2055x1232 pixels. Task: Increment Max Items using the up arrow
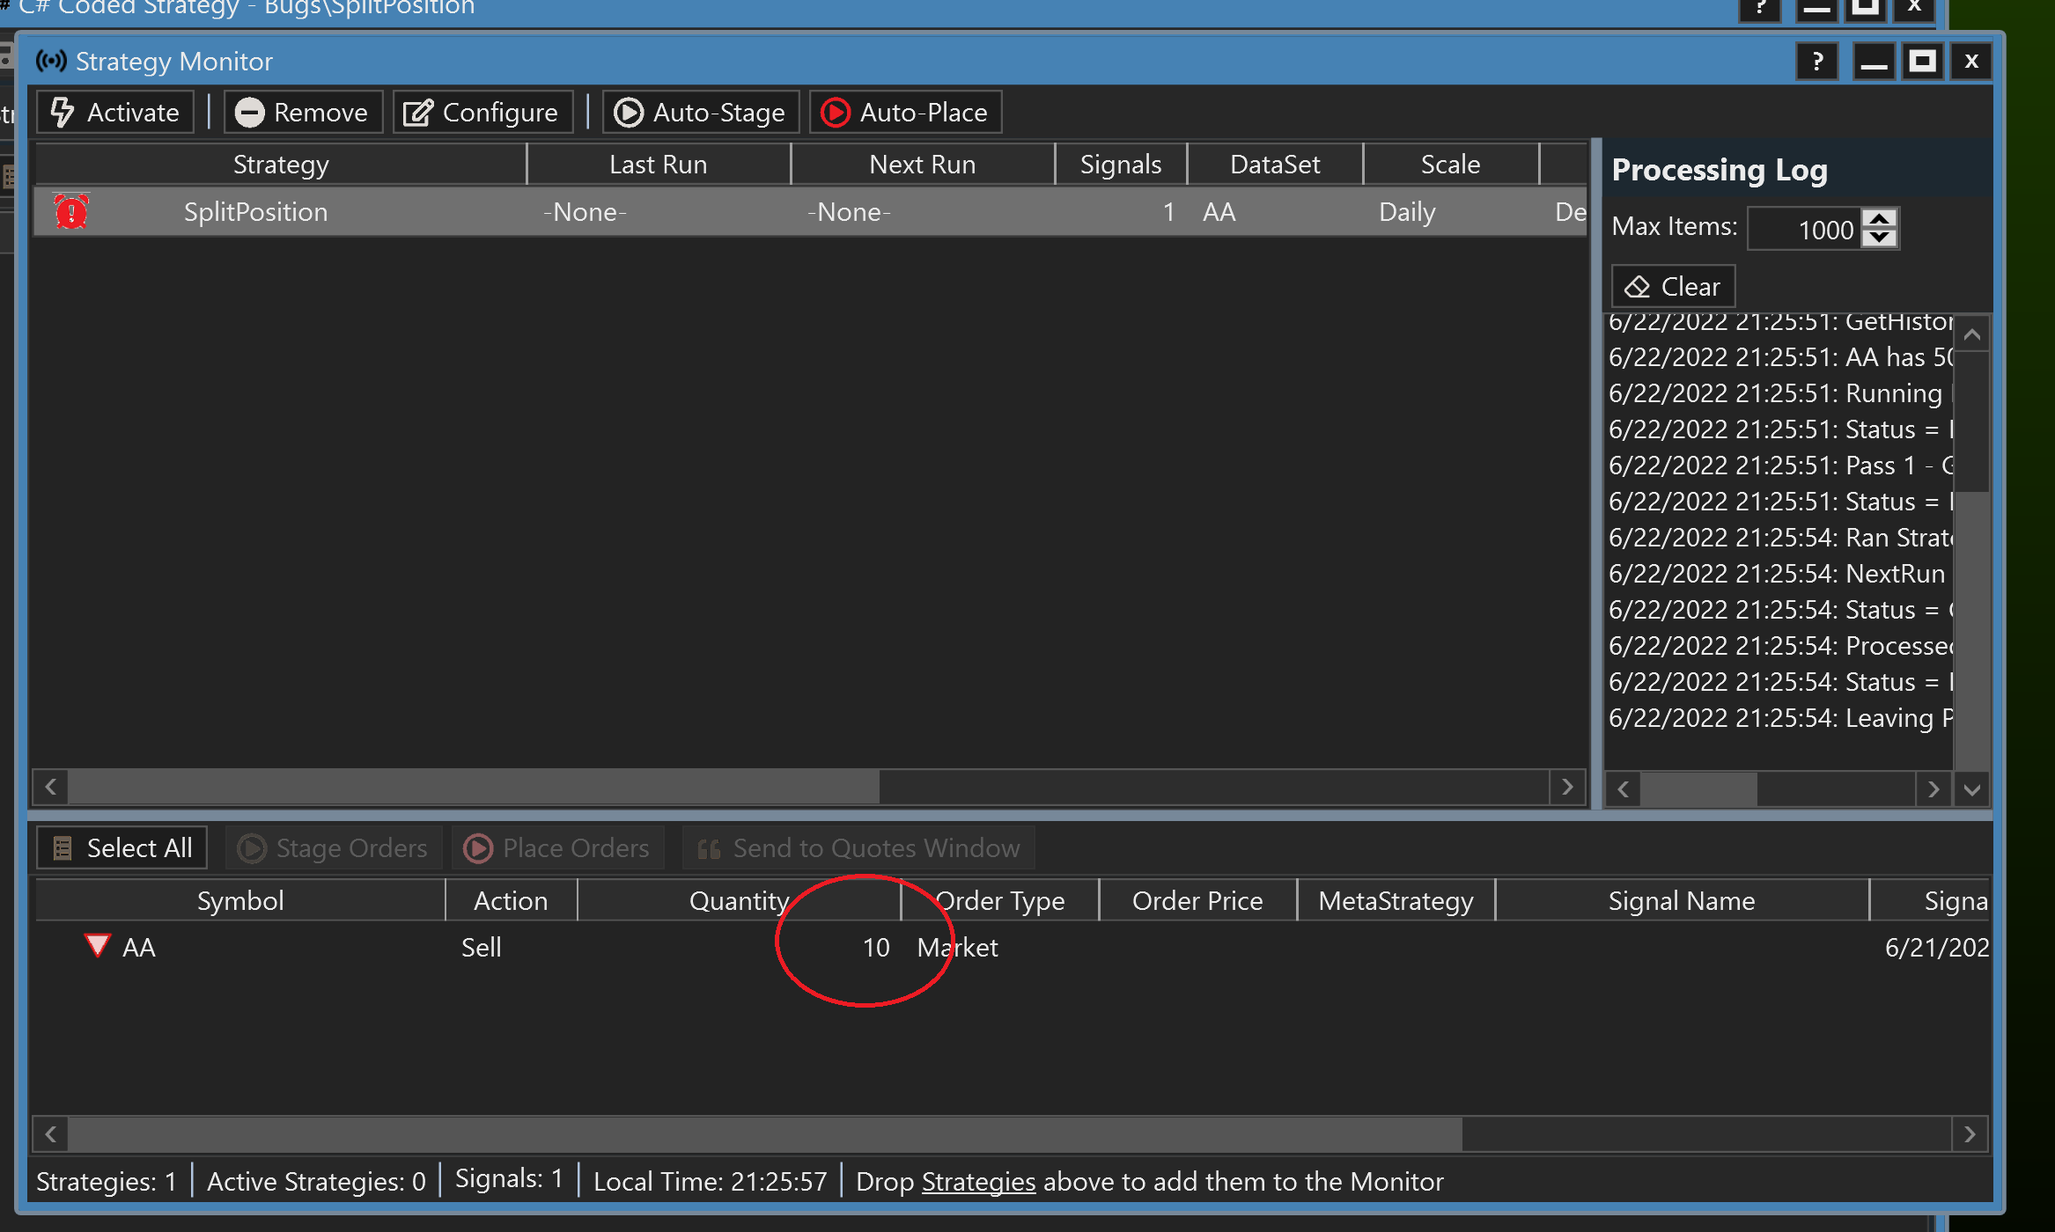coord(1880,219)
